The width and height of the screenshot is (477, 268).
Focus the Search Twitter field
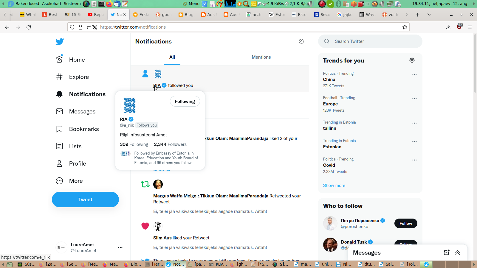370,41
